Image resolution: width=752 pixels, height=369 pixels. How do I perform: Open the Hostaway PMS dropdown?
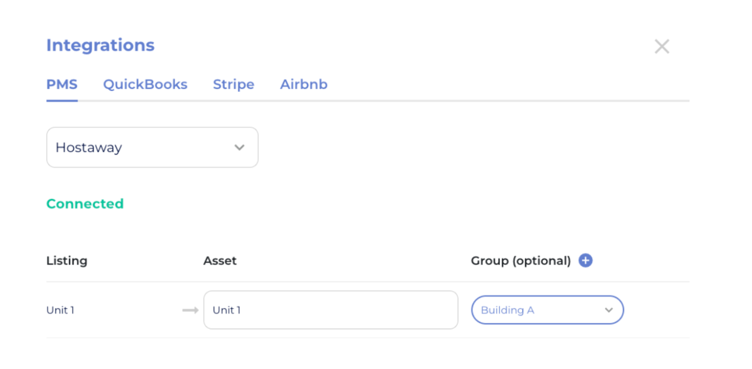pos(152,148)
